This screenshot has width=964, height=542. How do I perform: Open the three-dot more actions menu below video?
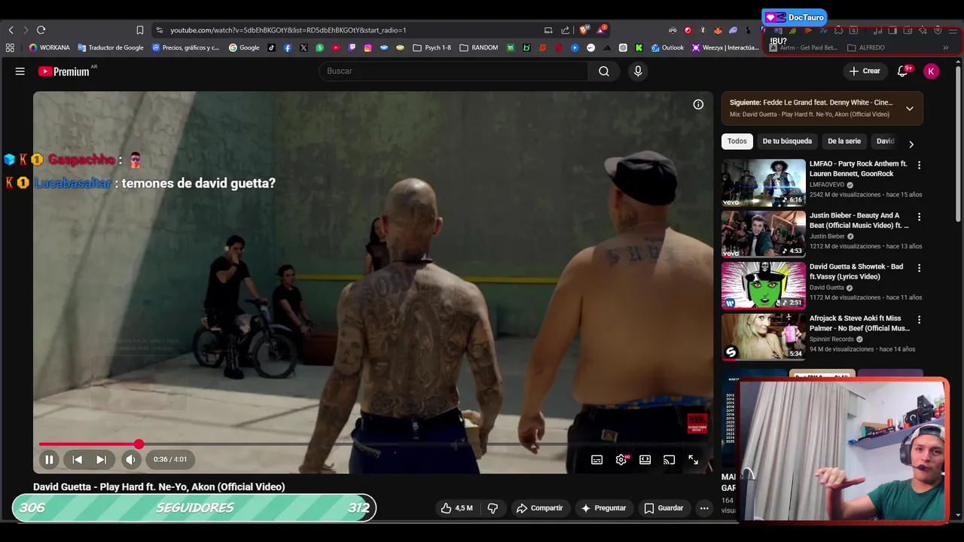tap(704, 508)
